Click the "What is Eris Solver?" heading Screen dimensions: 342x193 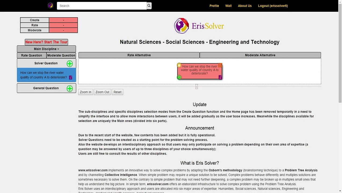[200, 163]
